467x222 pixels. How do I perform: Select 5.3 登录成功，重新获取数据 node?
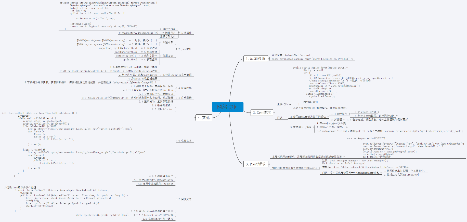(x=156, y=102)
